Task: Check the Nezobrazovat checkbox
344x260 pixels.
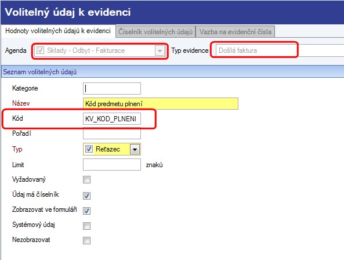Action: [86, 240]
